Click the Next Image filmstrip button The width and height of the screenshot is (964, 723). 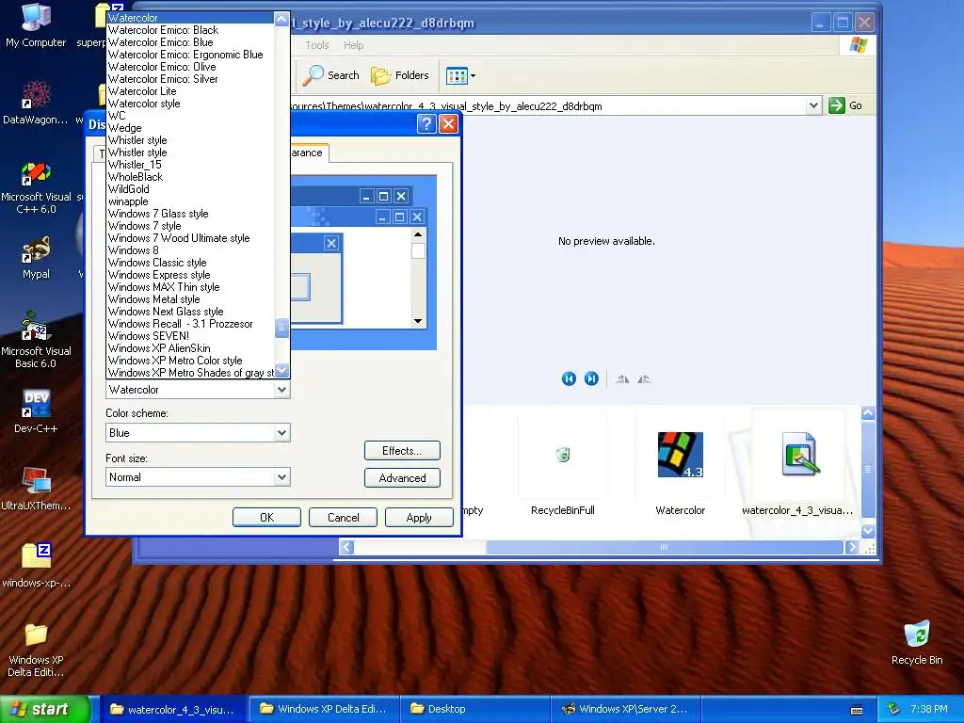(x=591, y=378)
